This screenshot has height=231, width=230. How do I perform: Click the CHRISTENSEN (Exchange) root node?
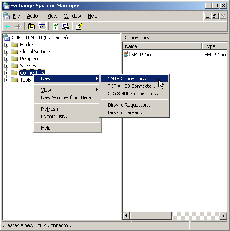click(40, 37)
